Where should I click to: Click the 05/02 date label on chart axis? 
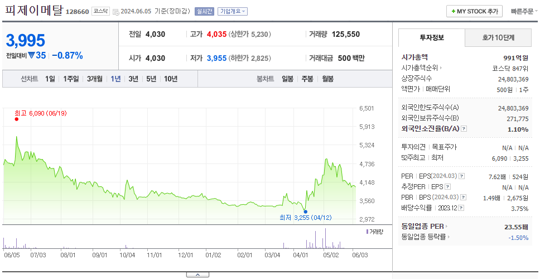pos(331,255)
